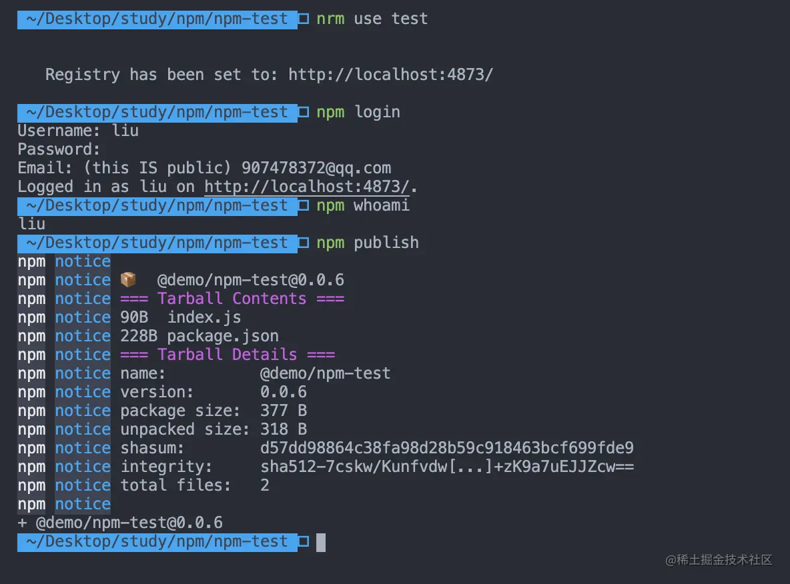Click the prompt square icon before nrm use test
Screen dimensions: 790x584
304,19
